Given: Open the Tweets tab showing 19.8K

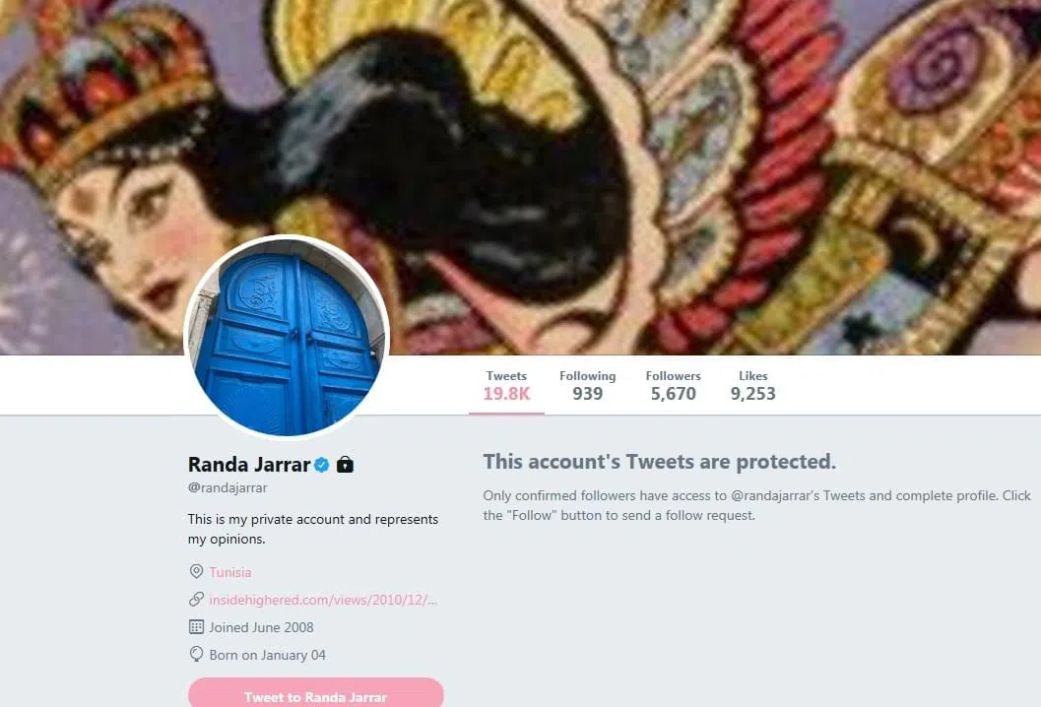Looking at the screenshot, I should tap(506, 386).
